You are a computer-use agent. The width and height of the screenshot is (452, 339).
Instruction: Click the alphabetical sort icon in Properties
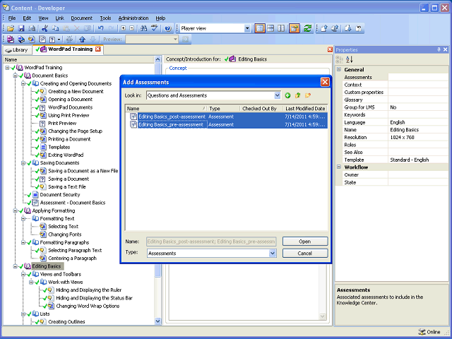(349, 59)
